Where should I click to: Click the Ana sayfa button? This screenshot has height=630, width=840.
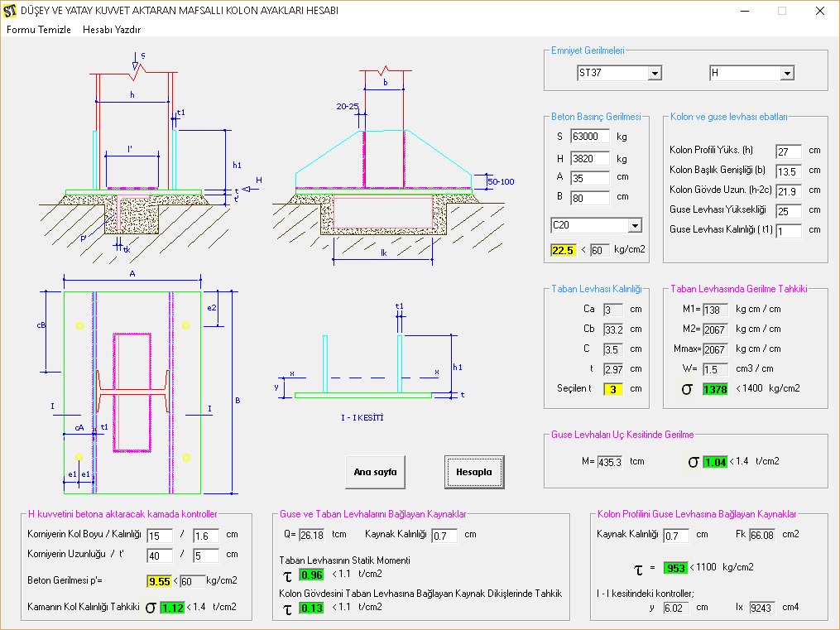[x=375, y=472]
